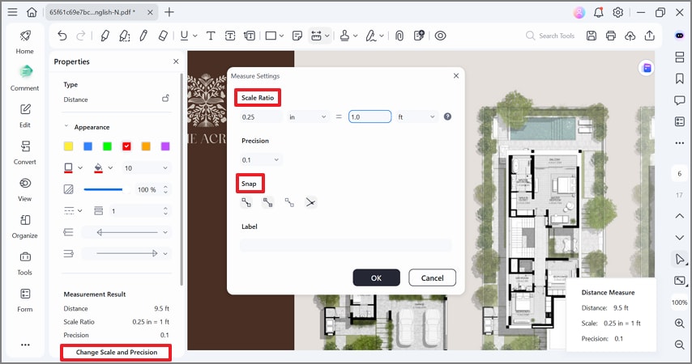The image size is (692, 364).
Task: Toggle first snap option in Measure Settings
Action: 246,202
